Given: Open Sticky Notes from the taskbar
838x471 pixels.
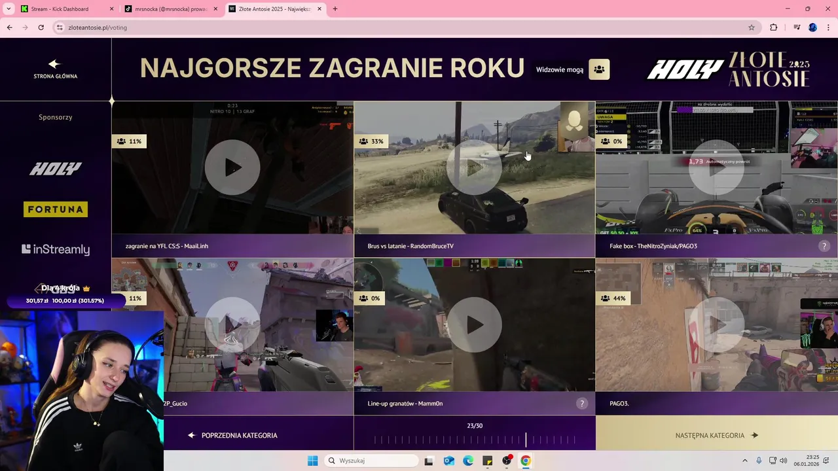Looking at the screenshot, I should (x=488, y=461).
